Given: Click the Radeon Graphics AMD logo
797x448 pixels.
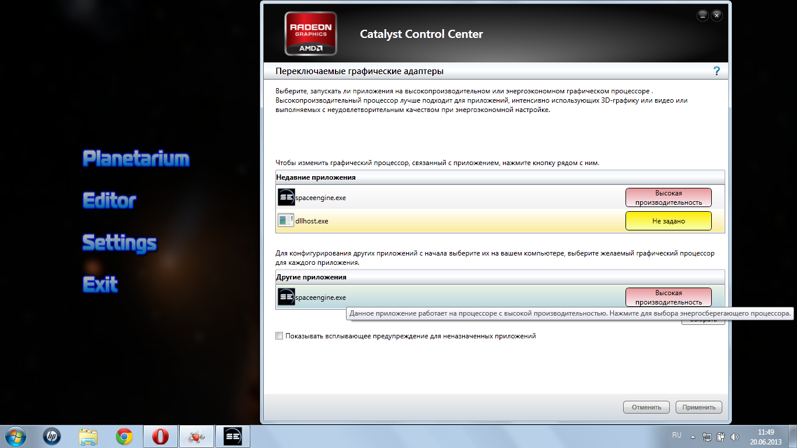Looking at the screenshot, I should tap(310, 33).
